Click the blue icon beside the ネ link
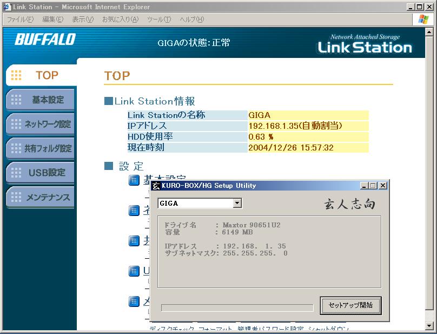 point(134,211)
